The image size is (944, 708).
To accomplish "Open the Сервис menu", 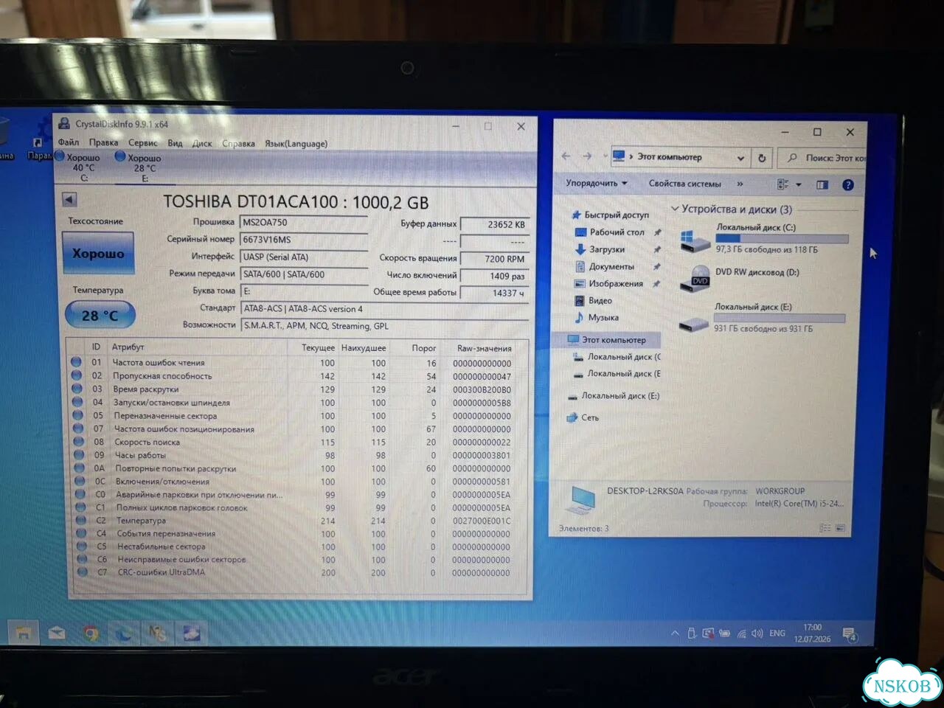I will 142,143.
